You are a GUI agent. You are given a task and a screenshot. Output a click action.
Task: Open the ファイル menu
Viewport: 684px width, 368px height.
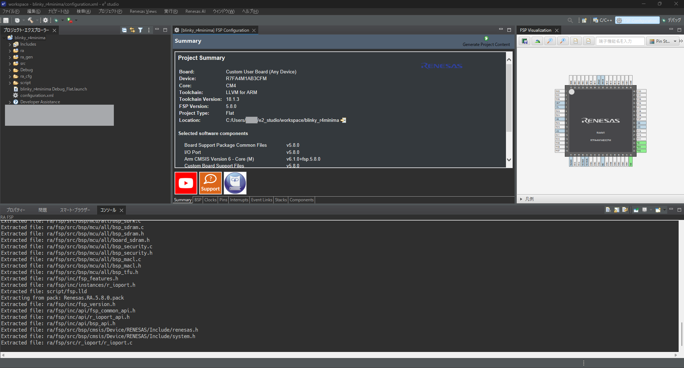pos(11,11)
